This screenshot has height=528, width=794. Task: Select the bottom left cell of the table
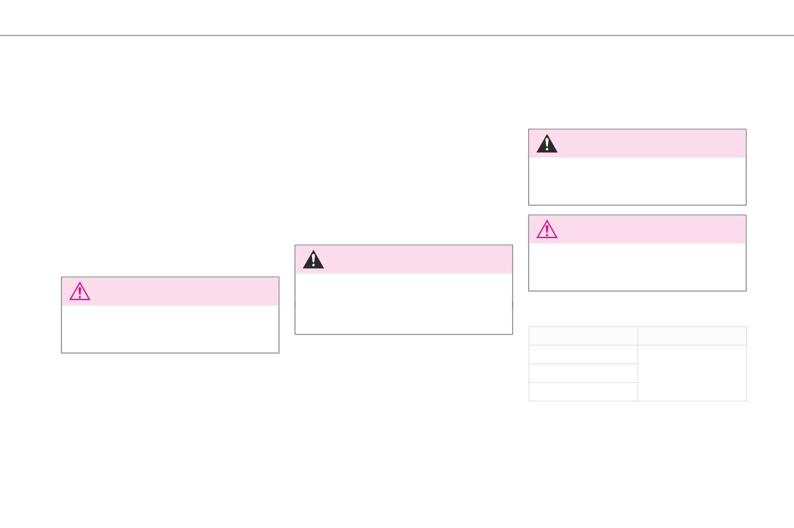click(583, 392)
